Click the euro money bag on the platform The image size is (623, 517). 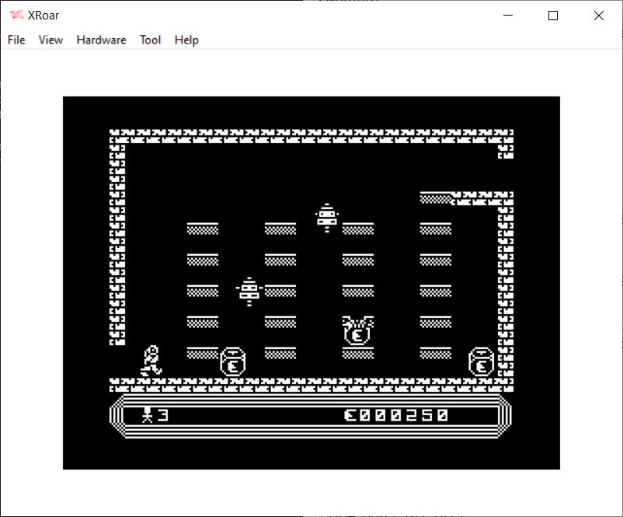357,331
